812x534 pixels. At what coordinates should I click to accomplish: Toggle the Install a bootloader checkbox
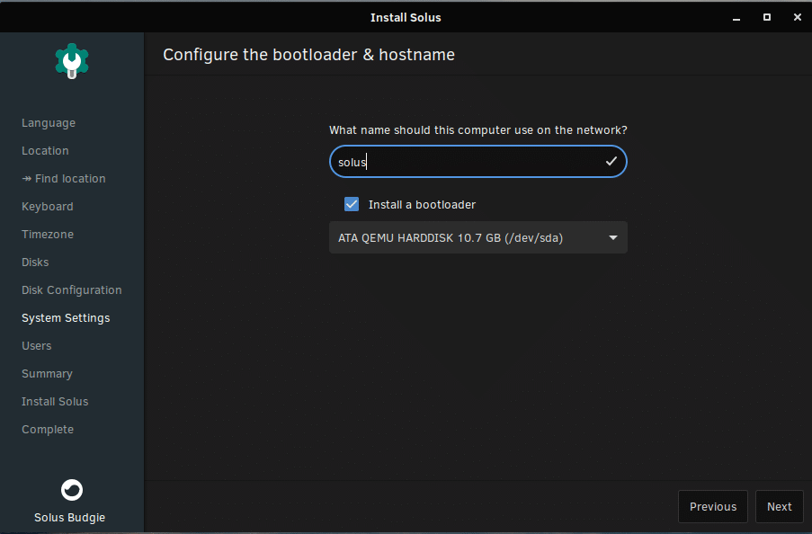click(x=352, y=204)
